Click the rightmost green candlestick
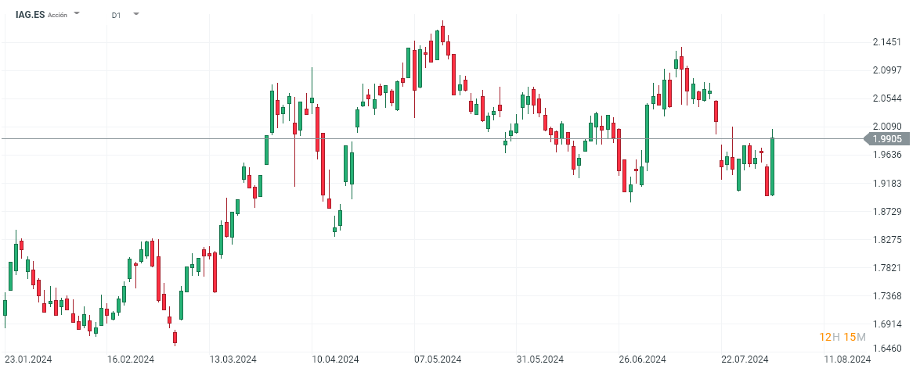Viewport: 920px width, 372px height. (x=773, y=166)
